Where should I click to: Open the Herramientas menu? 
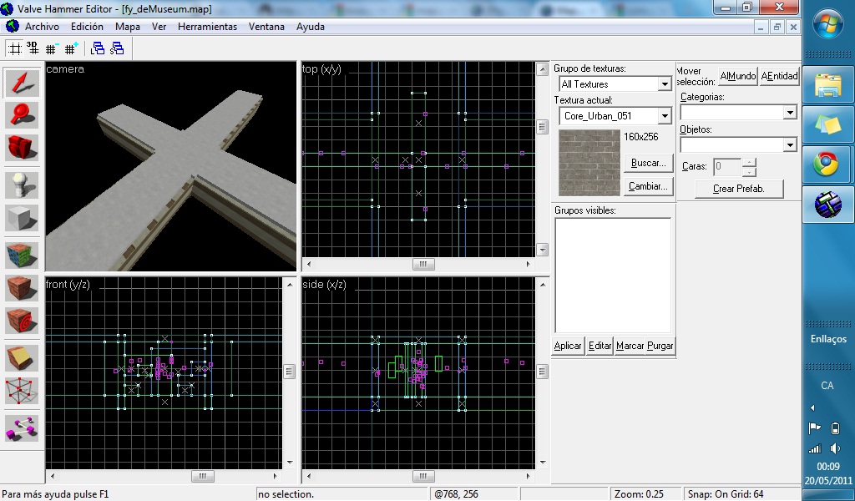pyautogui.click(x=207, y=27)
